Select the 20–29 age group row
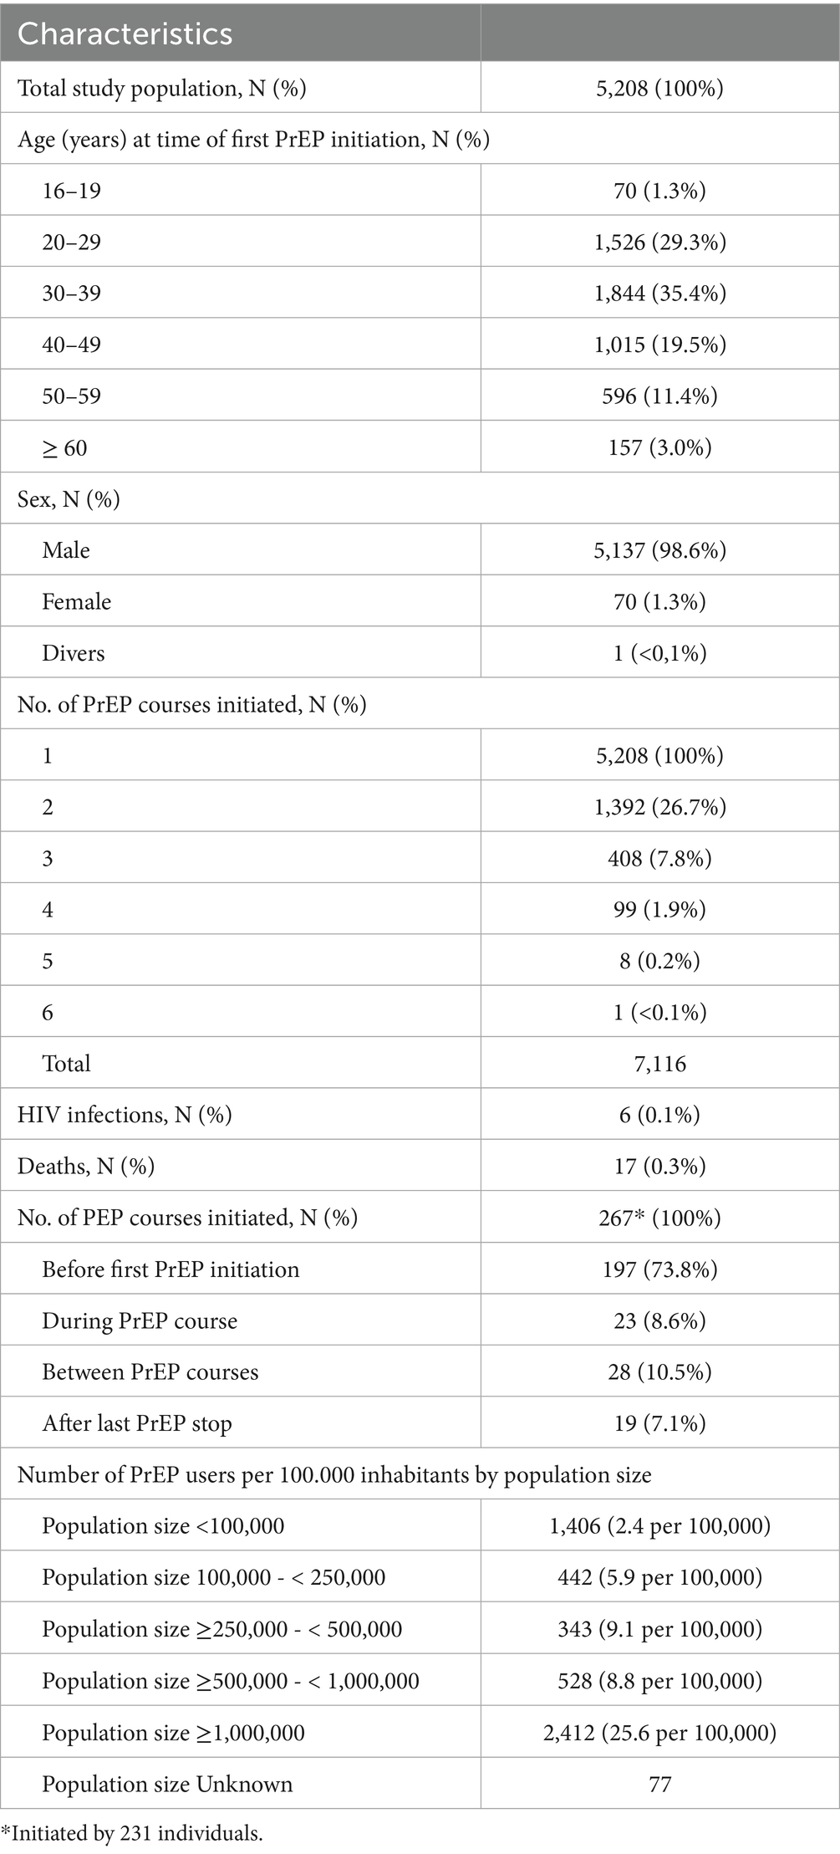 [72, 242]
